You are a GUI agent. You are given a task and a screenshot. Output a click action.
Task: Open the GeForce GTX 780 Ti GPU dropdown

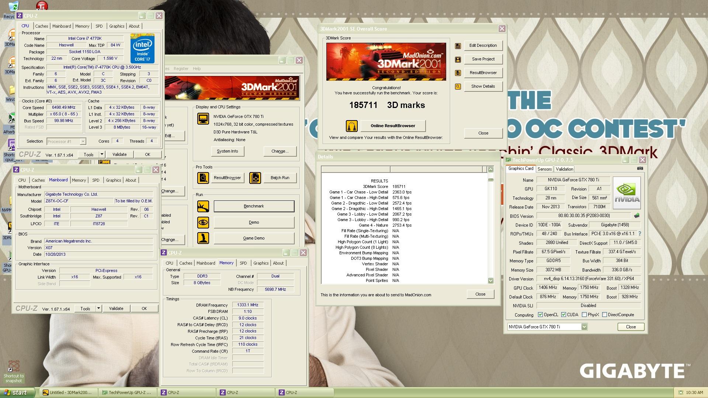click(584, 327)
